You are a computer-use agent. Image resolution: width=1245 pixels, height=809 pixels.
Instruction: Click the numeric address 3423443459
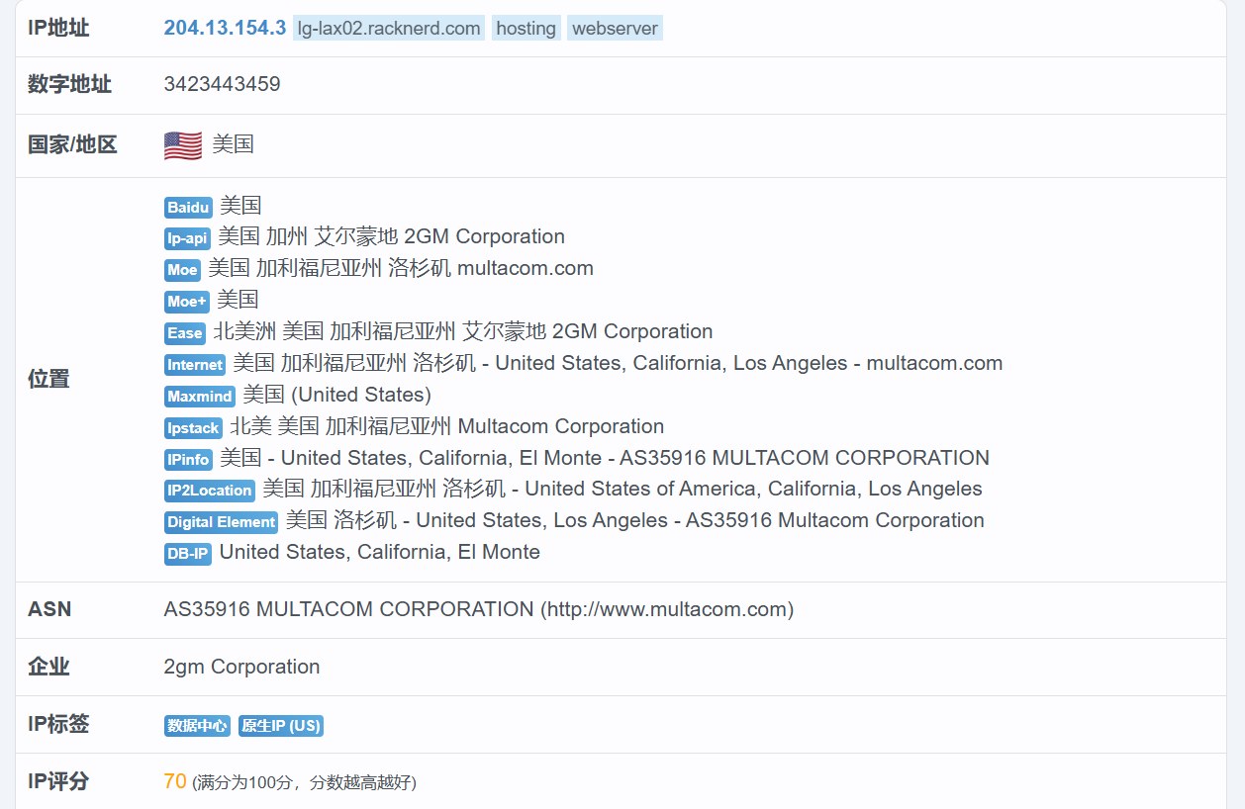point(222,84)
